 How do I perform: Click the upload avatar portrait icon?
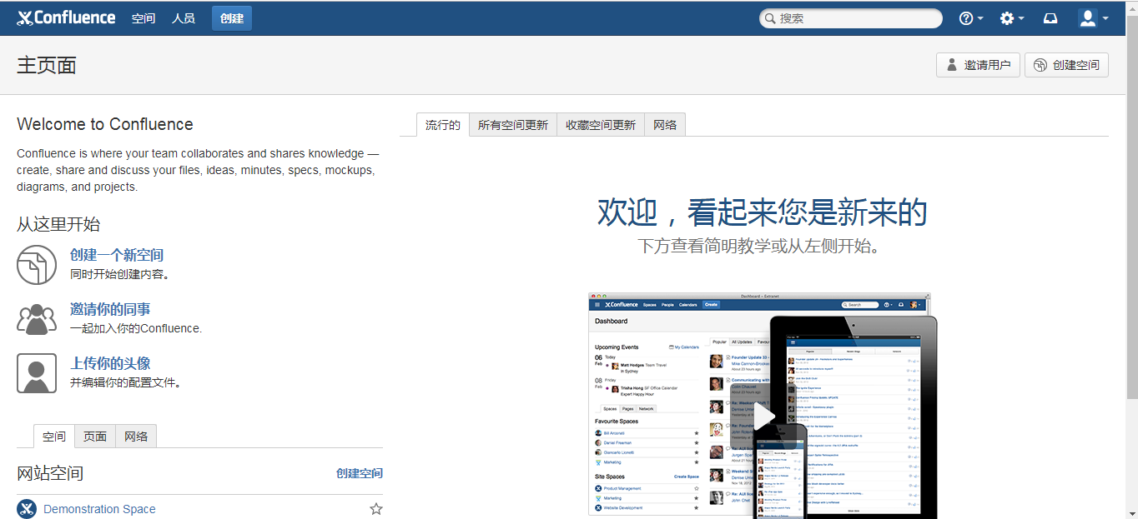click(37, 373)
